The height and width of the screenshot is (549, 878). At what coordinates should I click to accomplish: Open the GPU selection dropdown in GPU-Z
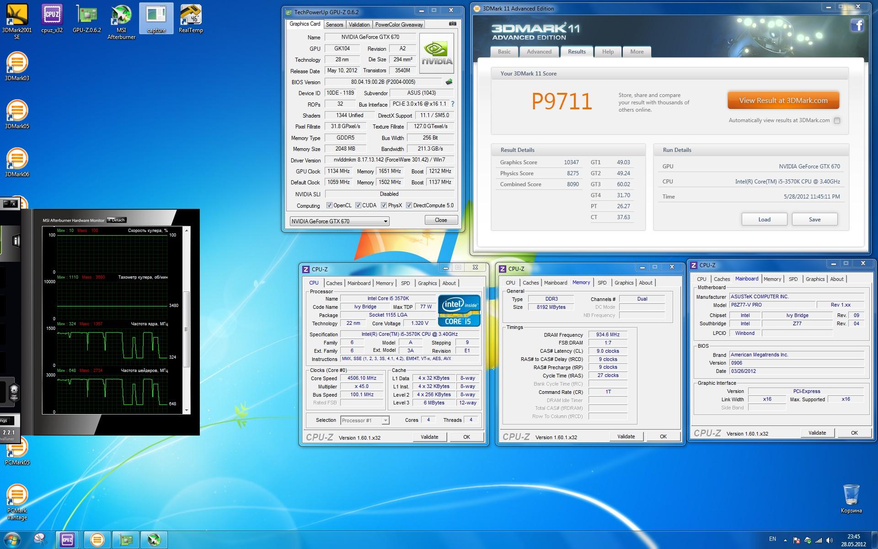pyautogui.click(x=339, y=221)
